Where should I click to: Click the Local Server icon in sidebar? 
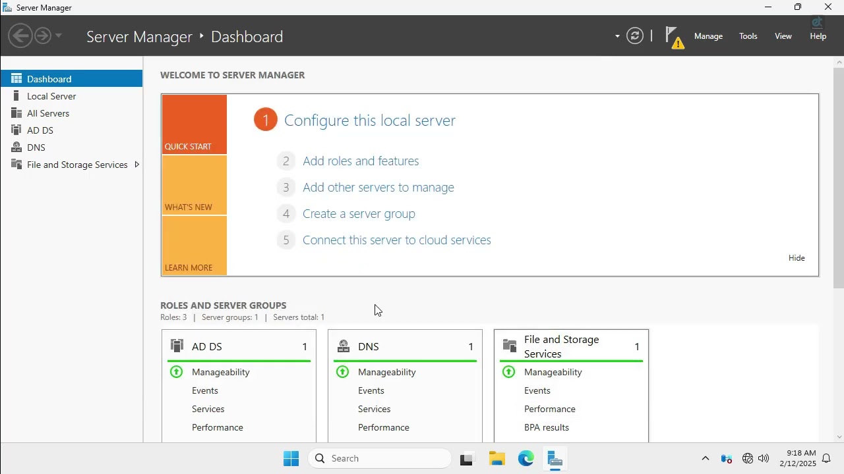[x=16, y=95]
